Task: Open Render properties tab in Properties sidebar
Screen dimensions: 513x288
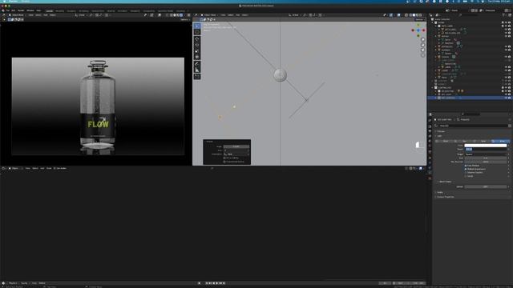Action: coord(430,126)
